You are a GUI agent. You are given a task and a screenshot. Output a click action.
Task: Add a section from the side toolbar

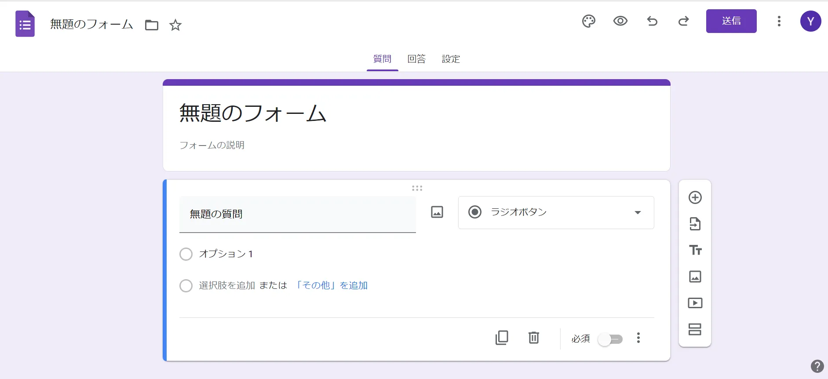point(695,329)
